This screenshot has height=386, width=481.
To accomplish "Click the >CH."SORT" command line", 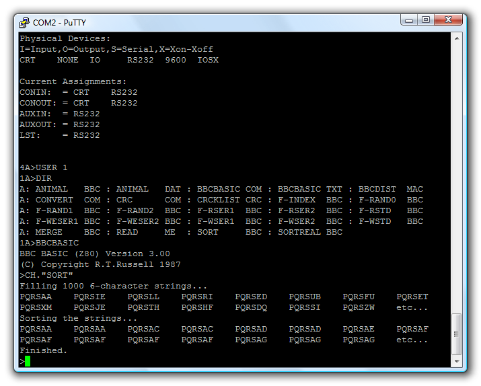I will [x=46, y=275].
